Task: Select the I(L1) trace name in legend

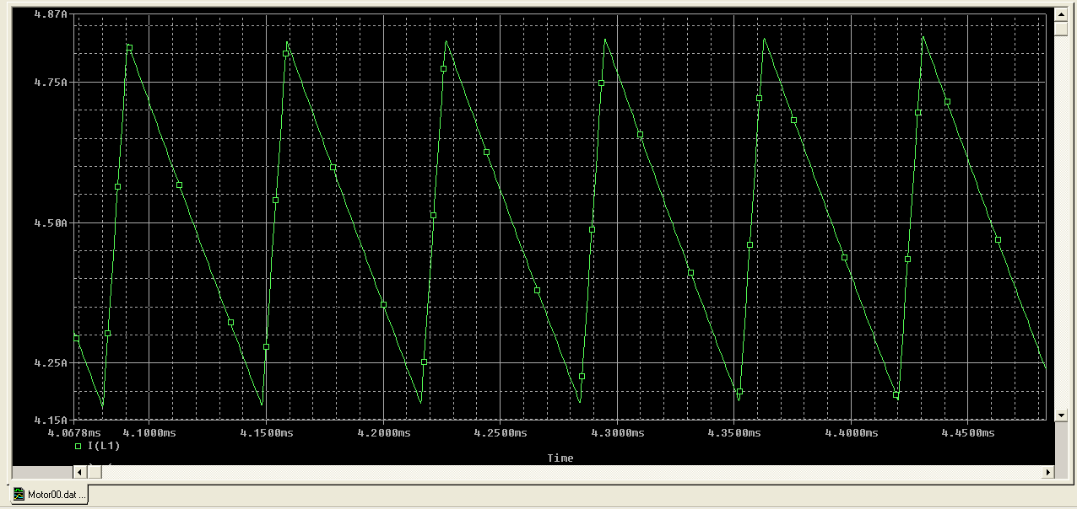Action: (104, 446)
